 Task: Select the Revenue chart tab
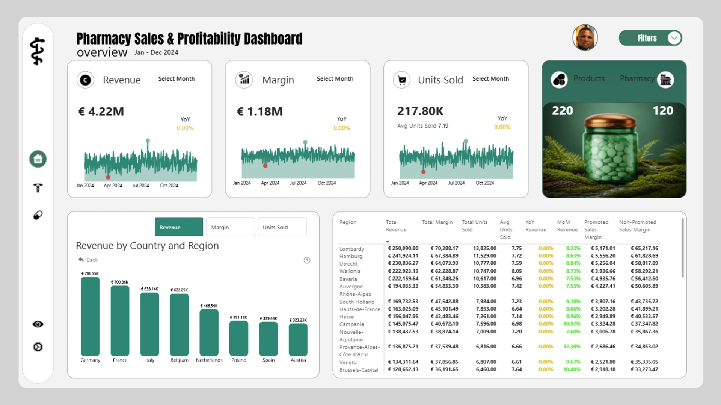179,227
